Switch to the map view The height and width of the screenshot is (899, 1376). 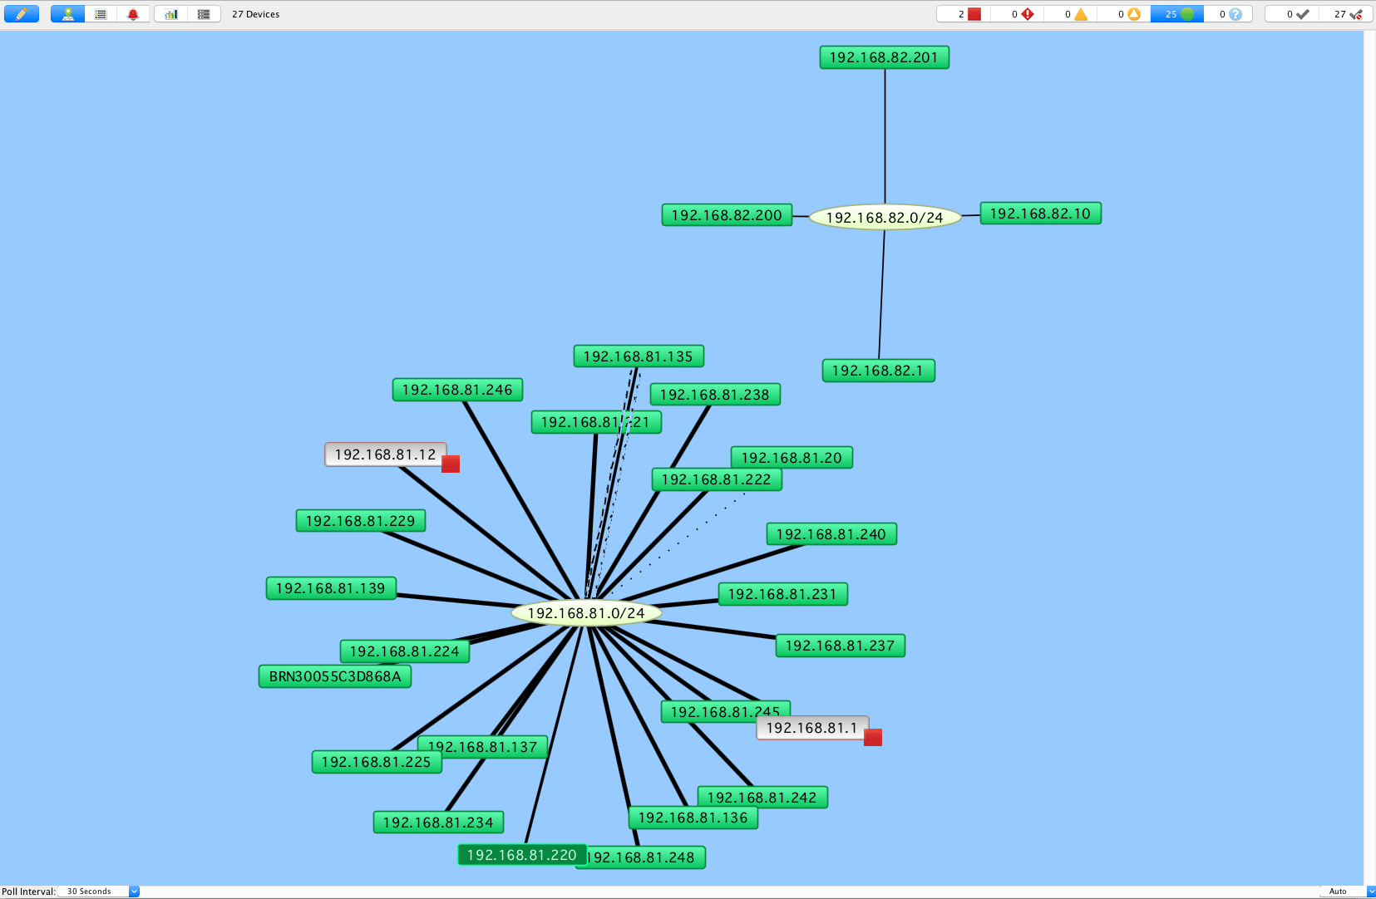(x=67, y=14)
